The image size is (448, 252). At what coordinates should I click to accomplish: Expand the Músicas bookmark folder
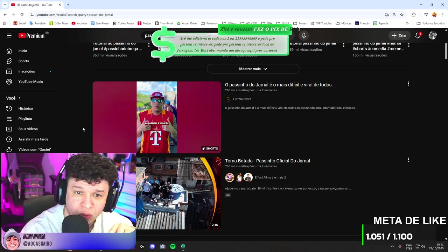pos(343,23)
